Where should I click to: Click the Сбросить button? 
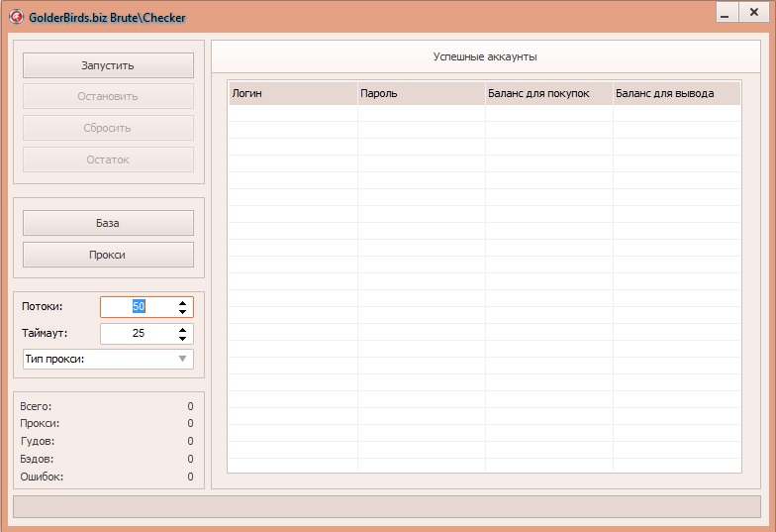[x=108, y=129]
